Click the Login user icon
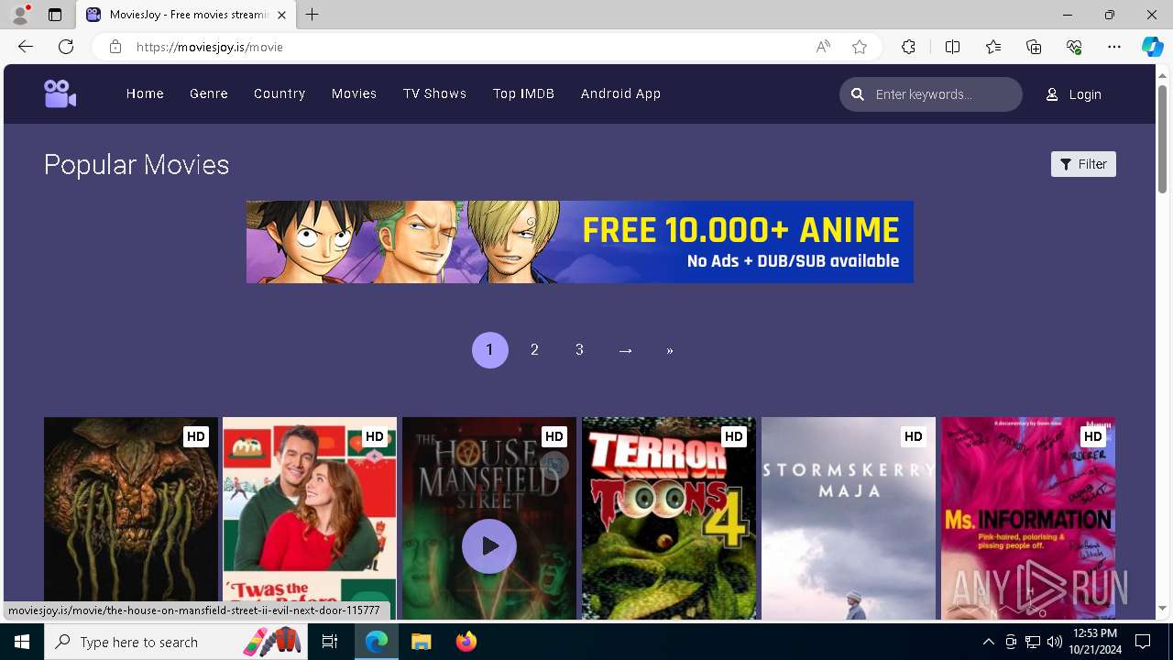 (x=1052, y=94)
